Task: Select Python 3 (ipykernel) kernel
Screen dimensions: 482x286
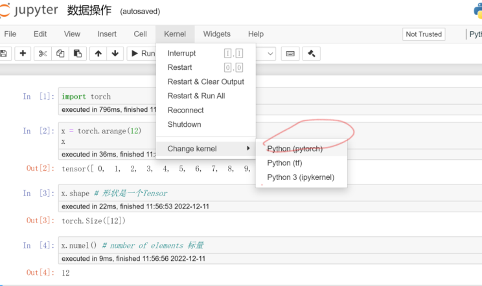Action: click(x=301, y=177)
